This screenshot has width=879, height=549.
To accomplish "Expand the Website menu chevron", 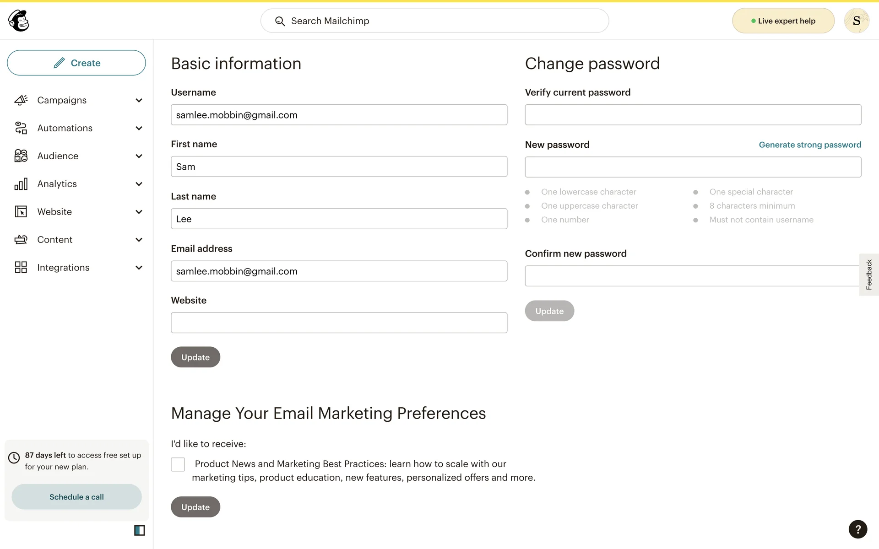I will click(139, 212).
